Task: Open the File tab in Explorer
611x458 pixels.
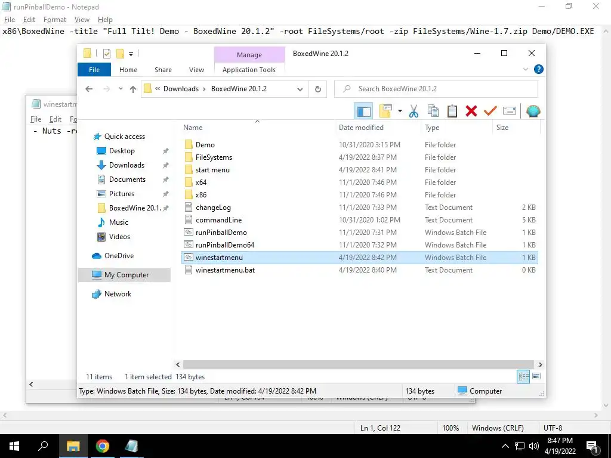Action: pos(94,70)
